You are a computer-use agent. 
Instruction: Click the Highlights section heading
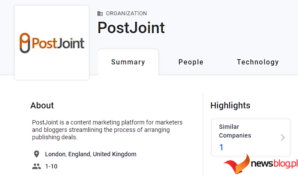point(230,105)
